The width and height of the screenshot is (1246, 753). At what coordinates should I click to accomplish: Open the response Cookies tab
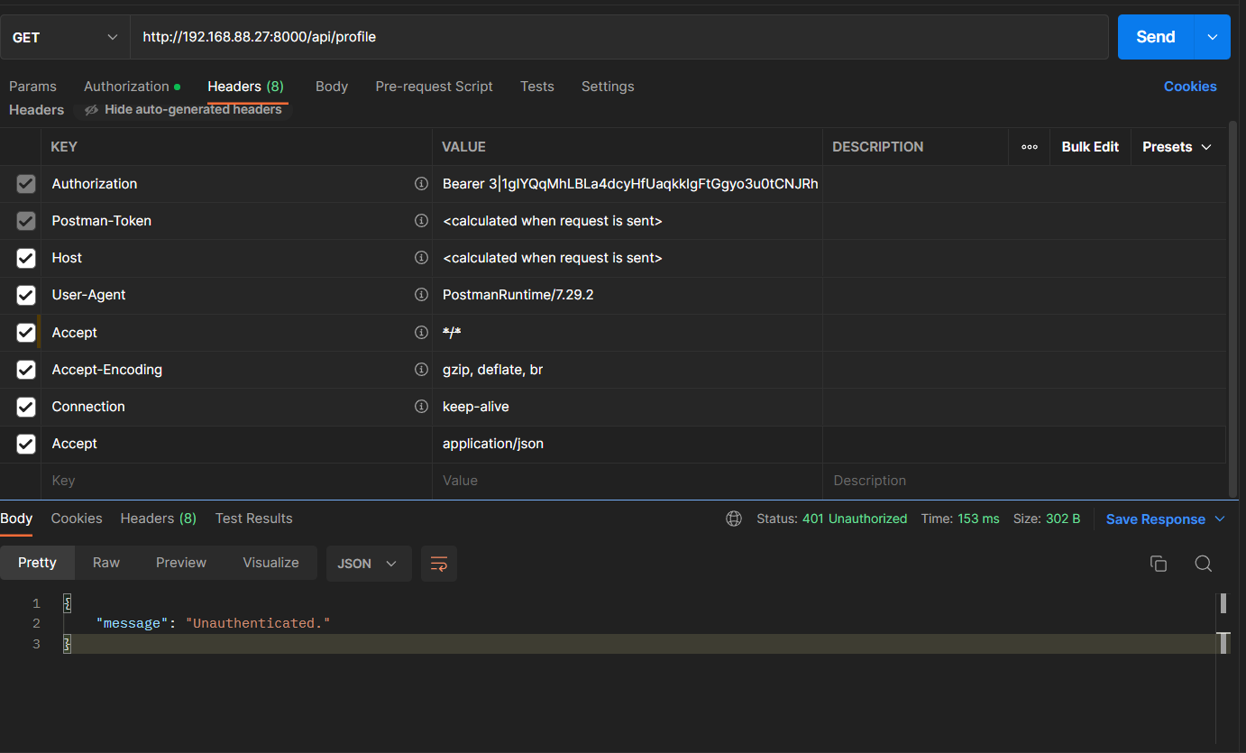(x=77, y=519)
